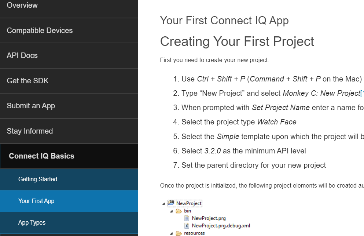Go to Compatible Devices page
Viewport: 364px width, 236px height.
[x=40, y=30]
